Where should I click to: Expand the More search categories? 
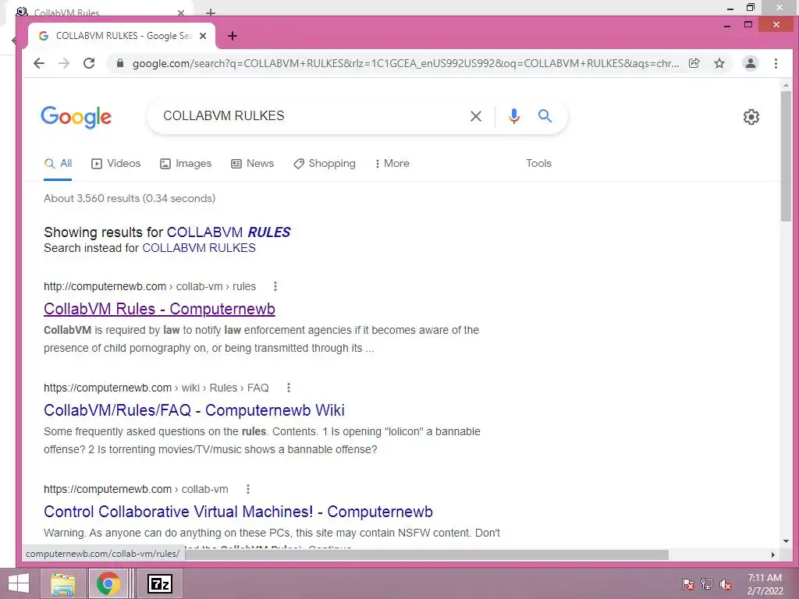(392, 164)
